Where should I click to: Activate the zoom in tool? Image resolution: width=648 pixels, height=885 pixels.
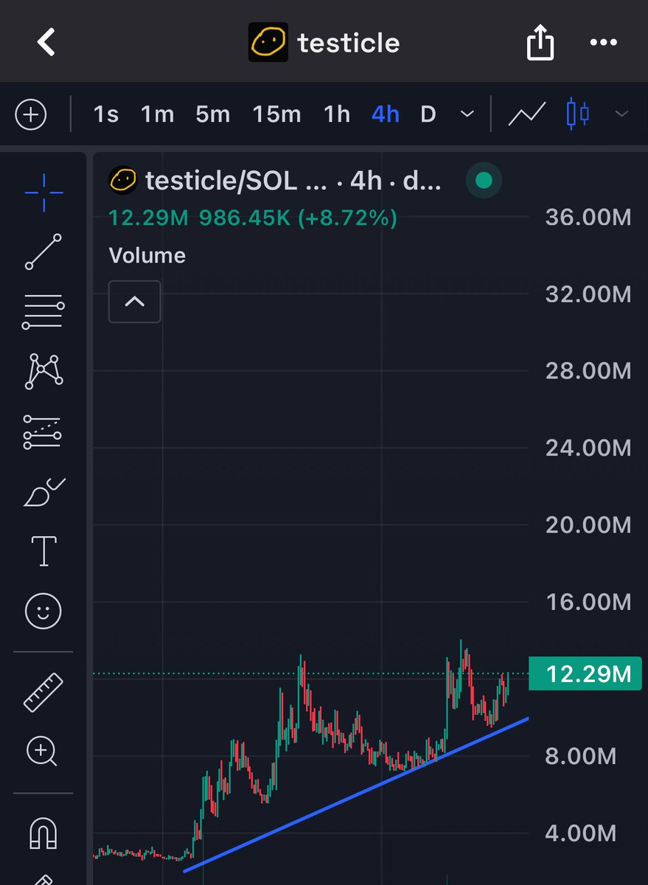coord(42,752)
